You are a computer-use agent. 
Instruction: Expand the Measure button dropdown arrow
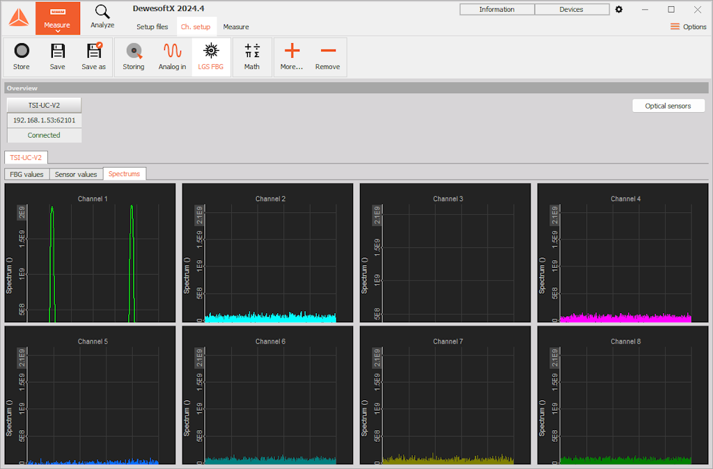57,31
